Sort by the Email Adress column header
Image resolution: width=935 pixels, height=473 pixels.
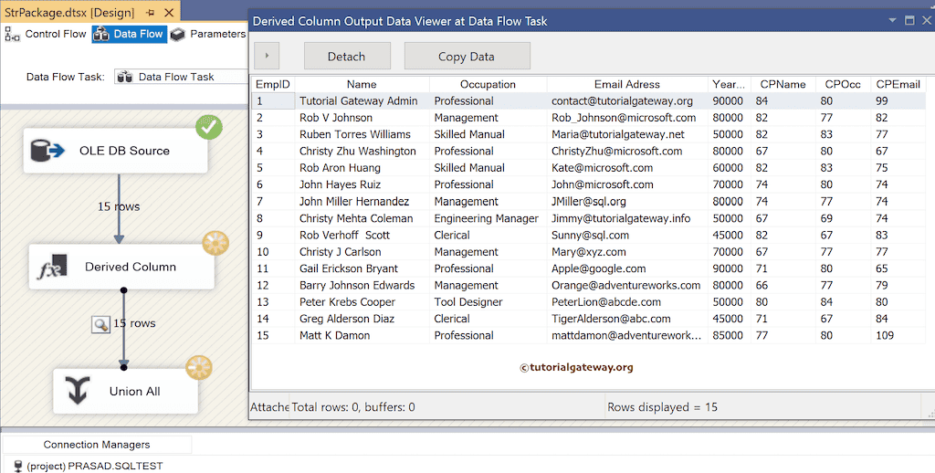coord(626,84)
